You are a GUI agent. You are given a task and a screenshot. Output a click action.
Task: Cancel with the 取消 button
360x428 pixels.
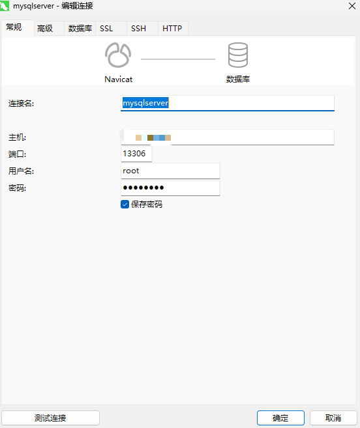click(333, 418)
